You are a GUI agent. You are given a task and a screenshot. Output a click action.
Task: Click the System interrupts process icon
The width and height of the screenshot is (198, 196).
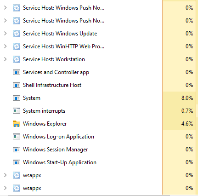17,111
